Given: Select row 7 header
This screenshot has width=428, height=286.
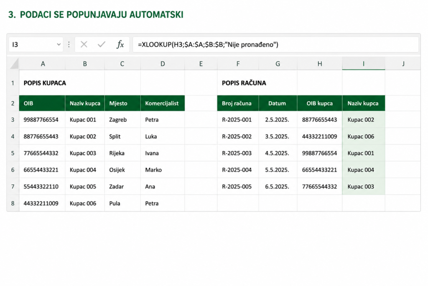Looking at the screenshot, I should (x=13, y=186).
